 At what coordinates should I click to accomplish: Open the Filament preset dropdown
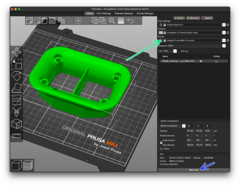pos(224,32)
